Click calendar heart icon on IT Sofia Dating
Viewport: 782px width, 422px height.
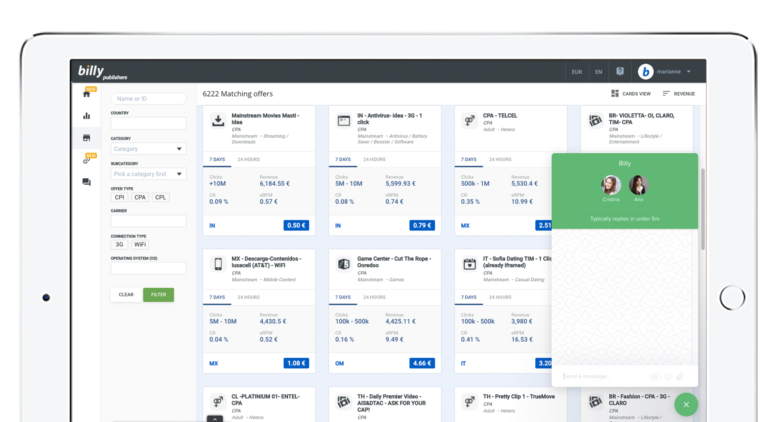tap(469, 264)
